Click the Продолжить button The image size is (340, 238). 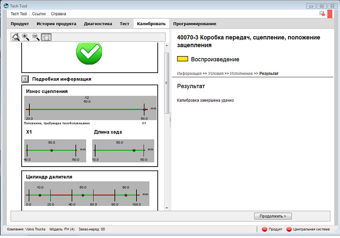(273, 216)
